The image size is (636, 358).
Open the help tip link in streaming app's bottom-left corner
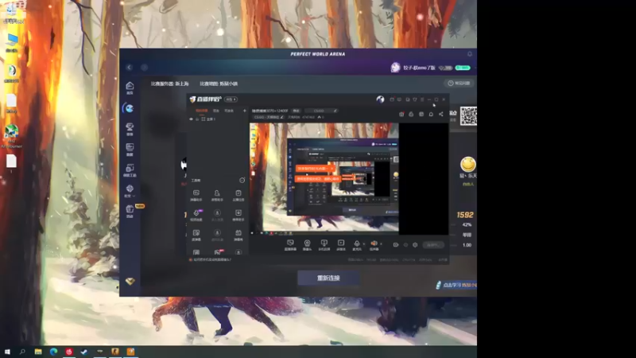[x=211, y=260]
